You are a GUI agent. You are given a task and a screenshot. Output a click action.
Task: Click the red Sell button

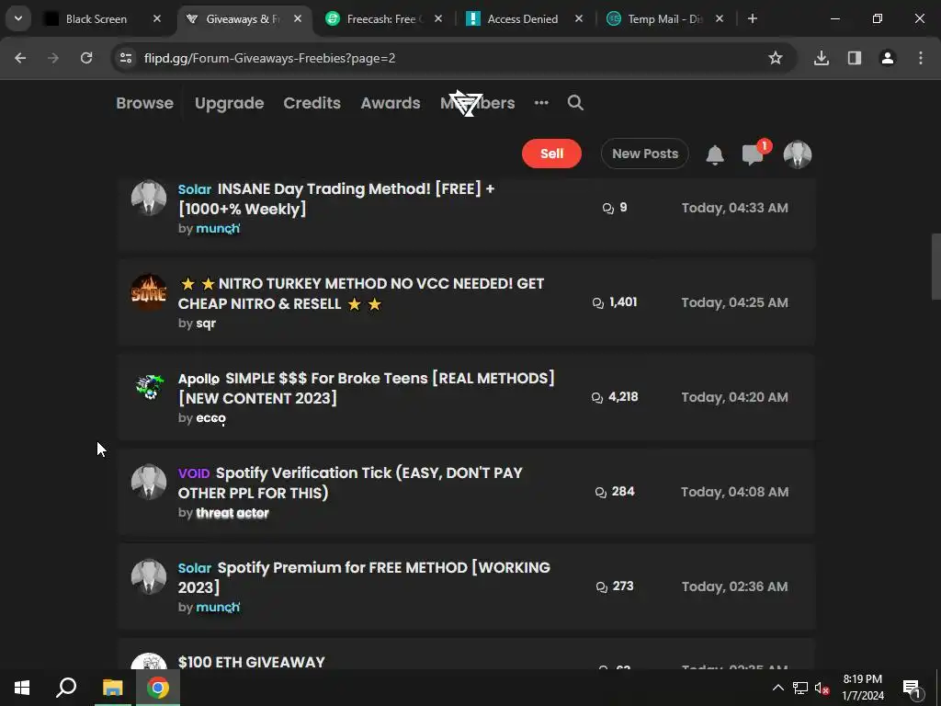(551, 154)
